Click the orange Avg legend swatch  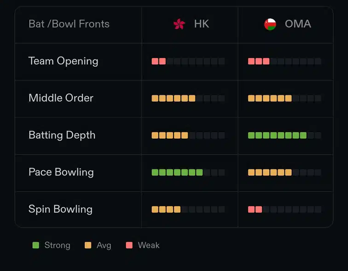[x=88, y=245]
